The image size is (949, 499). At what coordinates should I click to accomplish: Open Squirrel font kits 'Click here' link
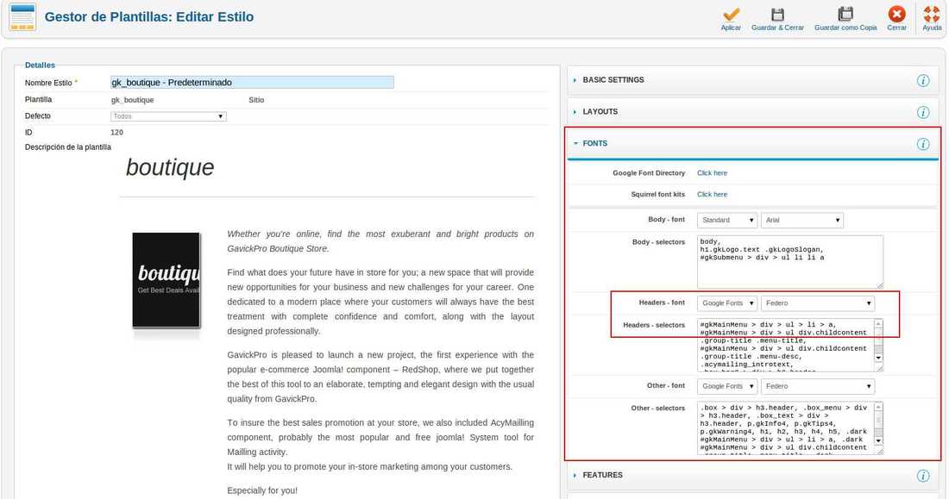(x=712, y=194)
